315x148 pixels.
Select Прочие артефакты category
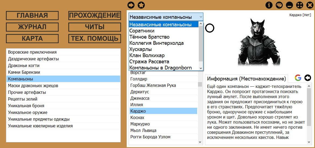click(x=63, y=92)
